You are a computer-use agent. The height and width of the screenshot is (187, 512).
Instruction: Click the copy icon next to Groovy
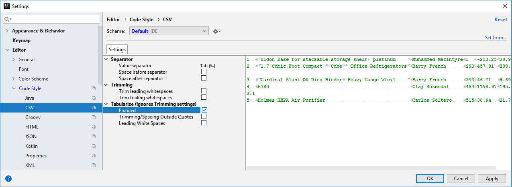click(94, 117)
